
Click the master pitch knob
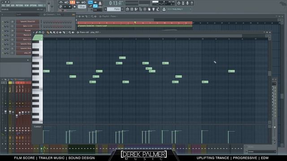point(52,6)
